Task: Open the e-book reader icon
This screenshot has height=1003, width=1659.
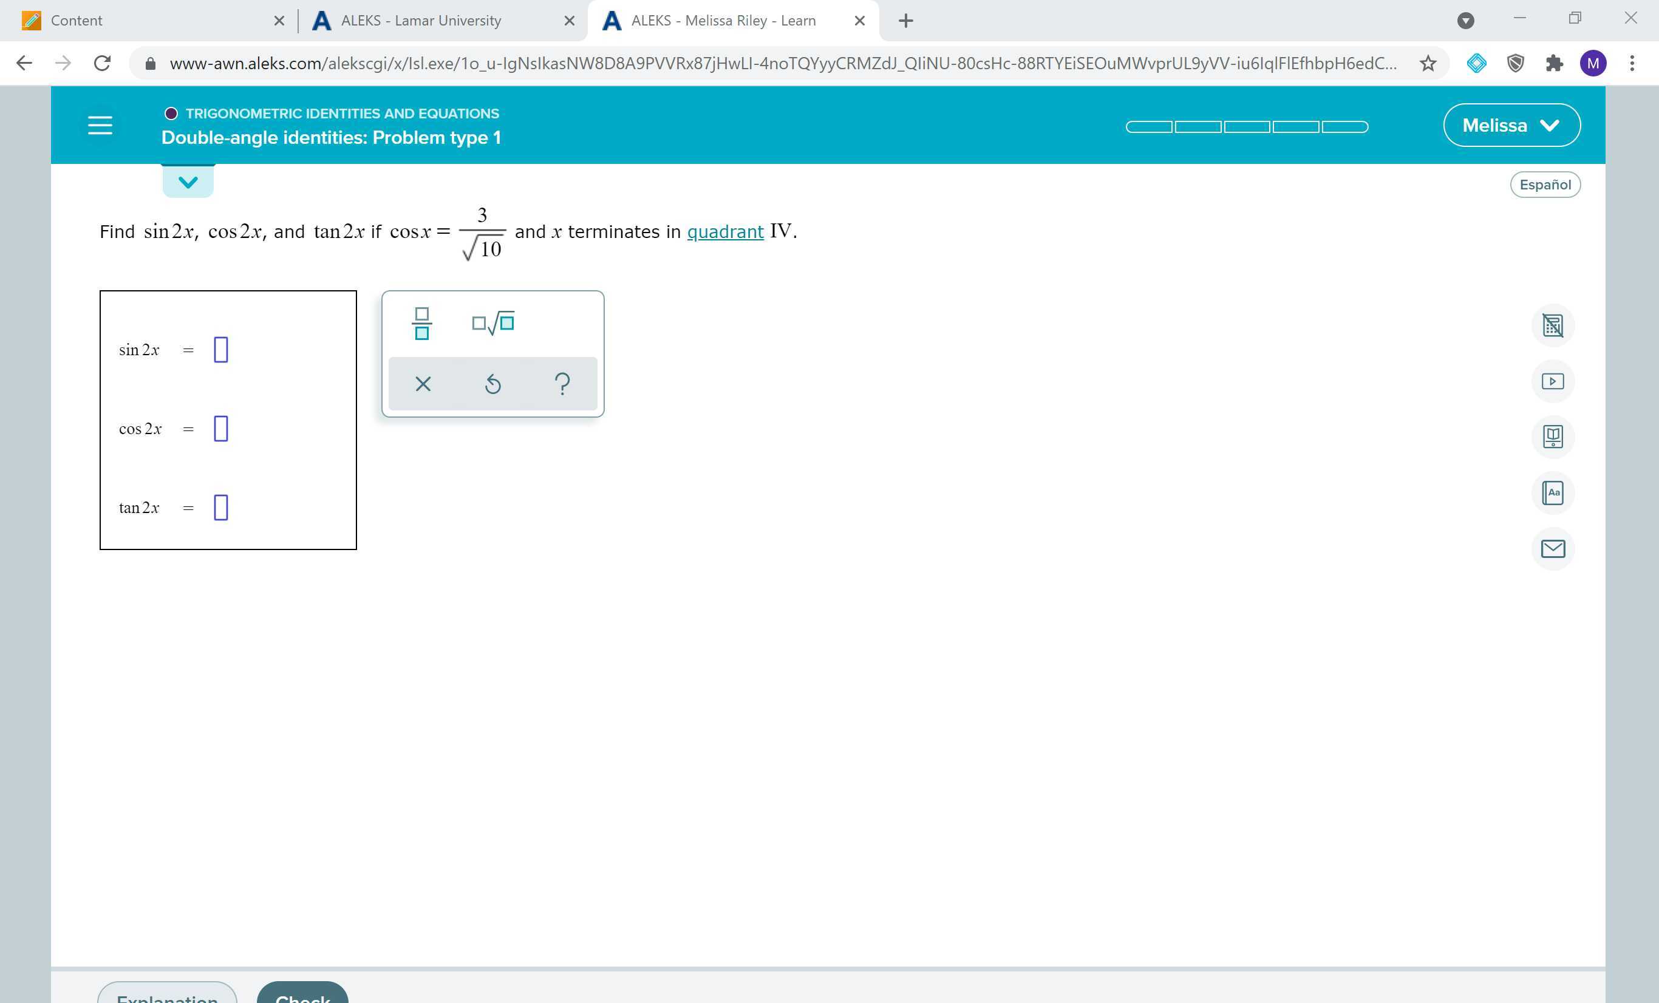Action: click(x=1553, y=437)
